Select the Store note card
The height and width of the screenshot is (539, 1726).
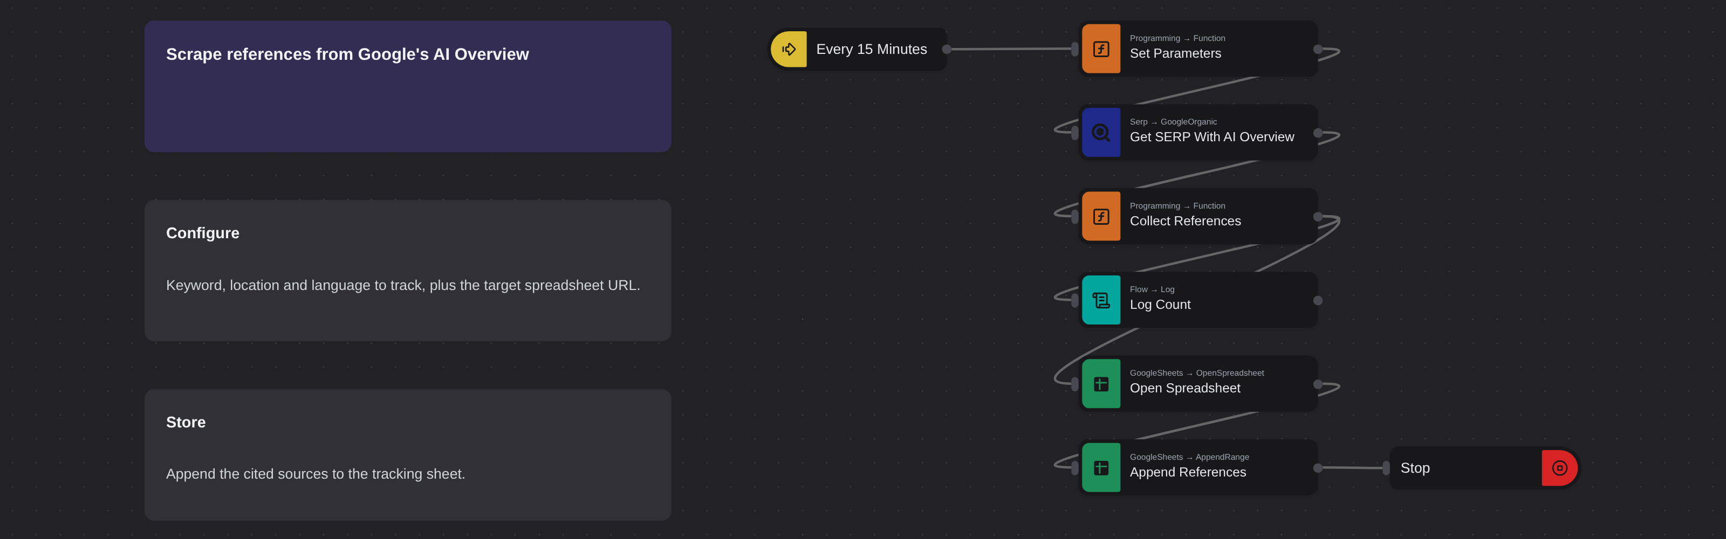point(408,454)
